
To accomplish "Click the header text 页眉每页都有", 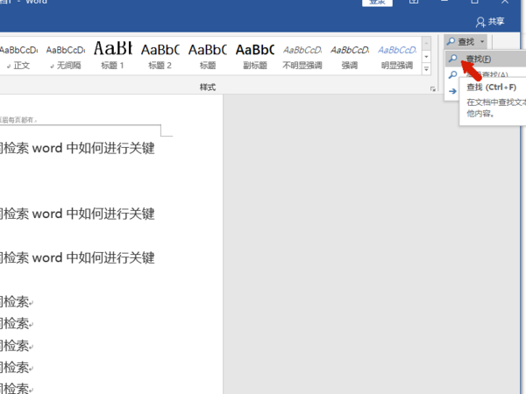I will pos(18,120).
